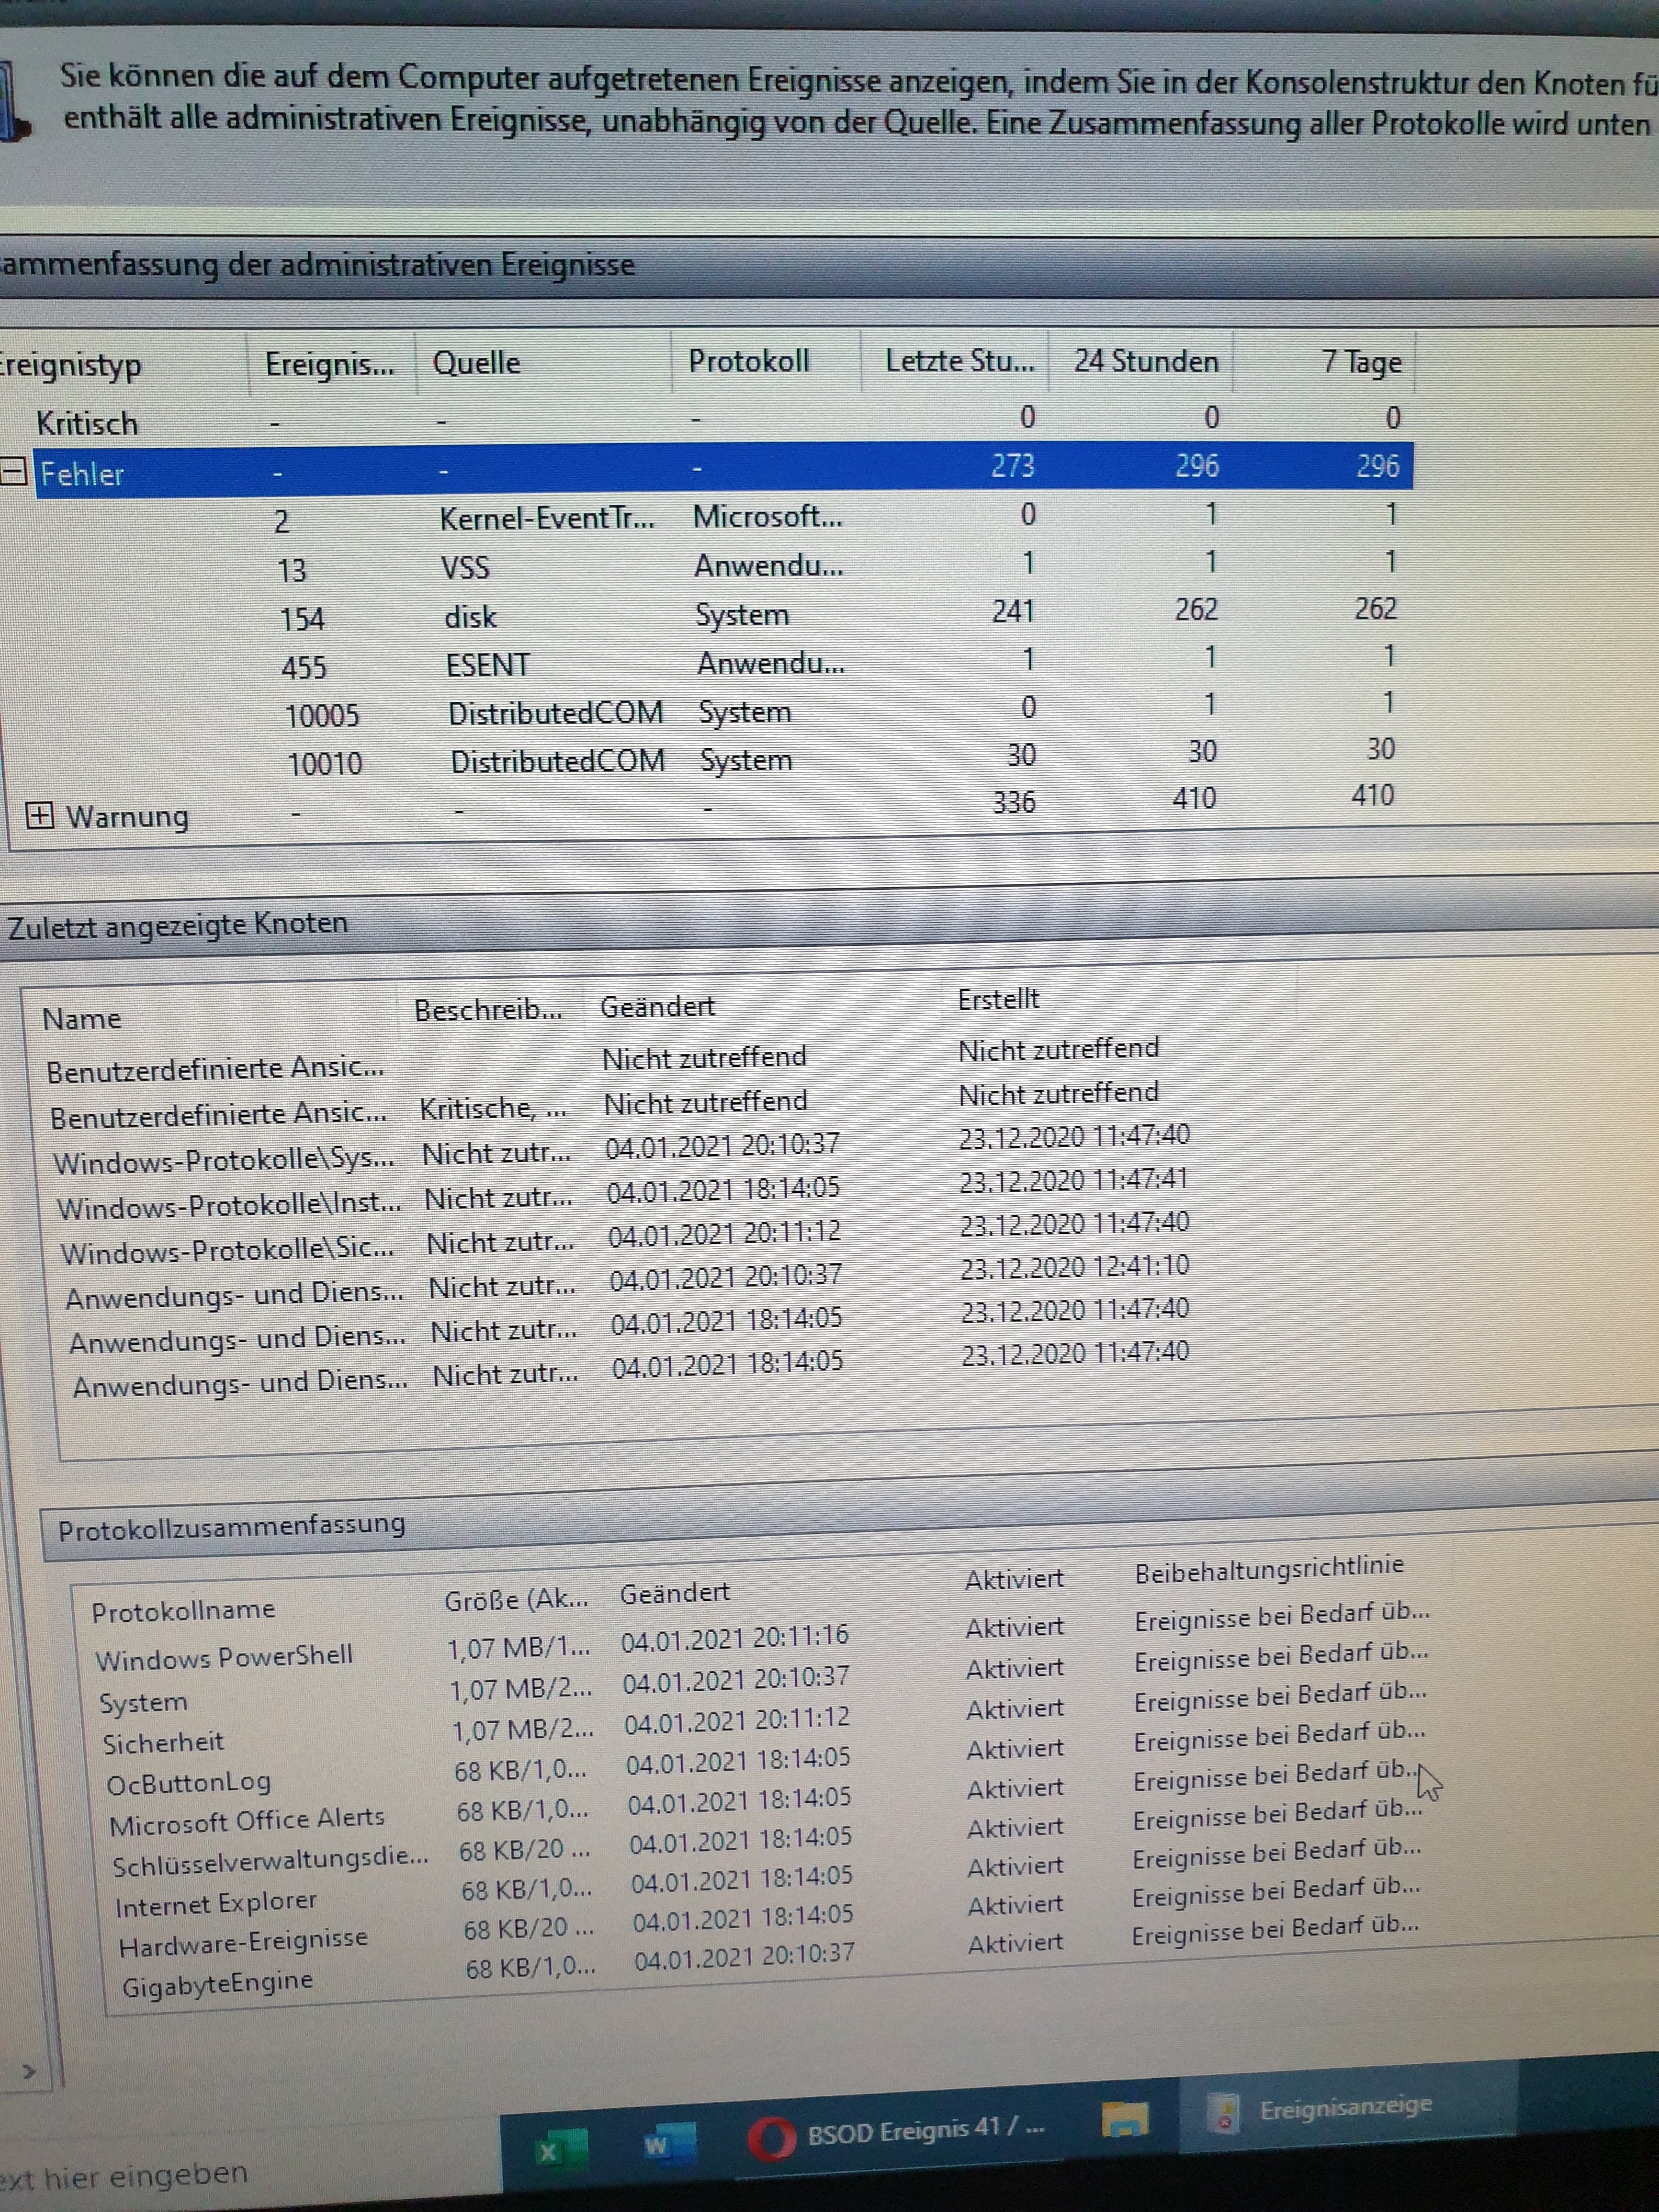Open the Windows-Protokolle\Sys... recent node
Viewport: 1659px width, 2212px height.
coord(223,1160)
